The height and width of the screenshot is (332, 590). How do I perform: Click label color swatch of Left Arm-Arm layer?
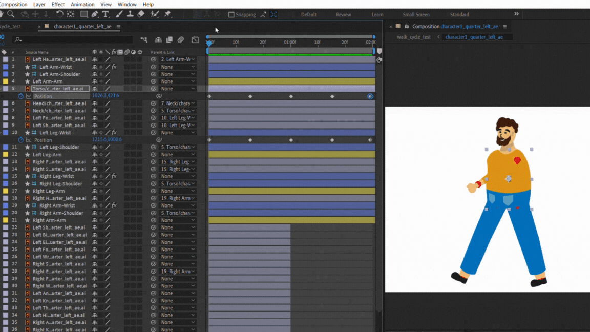pos(5,81)
